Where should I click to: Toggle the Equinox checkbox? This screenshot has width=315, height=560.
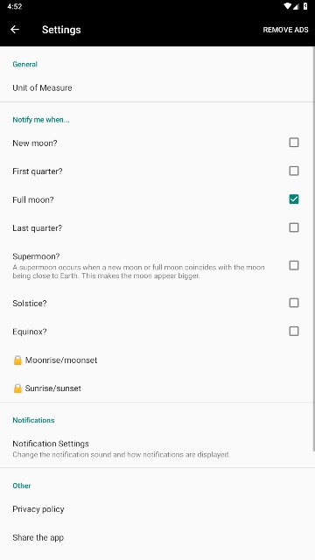pyautogui.click(x=294, y=331)
